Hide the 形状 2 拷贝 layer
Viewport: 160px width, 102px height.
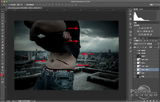[x=135, y=60]
